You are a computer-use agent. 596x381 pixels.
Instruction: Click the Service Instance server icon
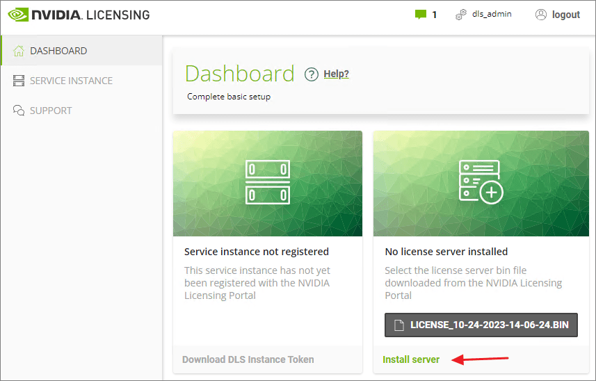pos(19,81)
